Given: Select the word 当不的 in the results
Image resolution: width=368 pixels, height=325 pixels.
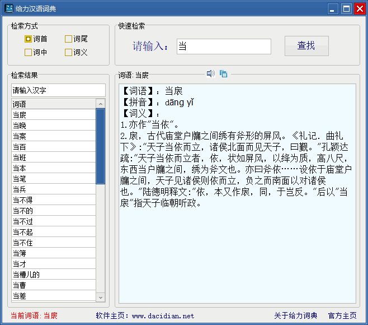Looking at the screenshot, I should [x=54, y=211].
